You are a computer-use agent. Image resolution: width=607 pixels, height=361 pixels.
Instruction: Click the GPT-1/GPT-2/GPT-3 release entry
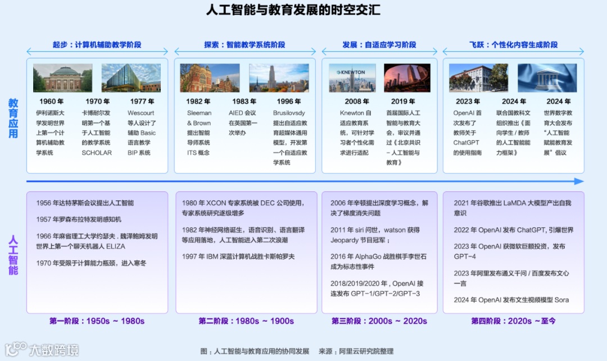377,289
